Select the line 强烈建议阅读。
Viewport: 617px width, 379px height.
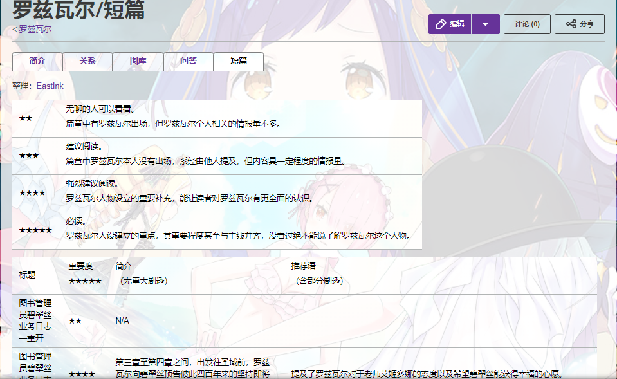click(x=92, y=184)
